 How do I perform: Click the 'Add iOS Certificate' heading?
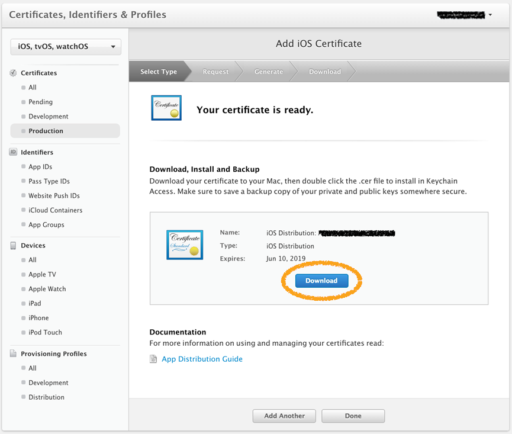[x=318, y=44]
